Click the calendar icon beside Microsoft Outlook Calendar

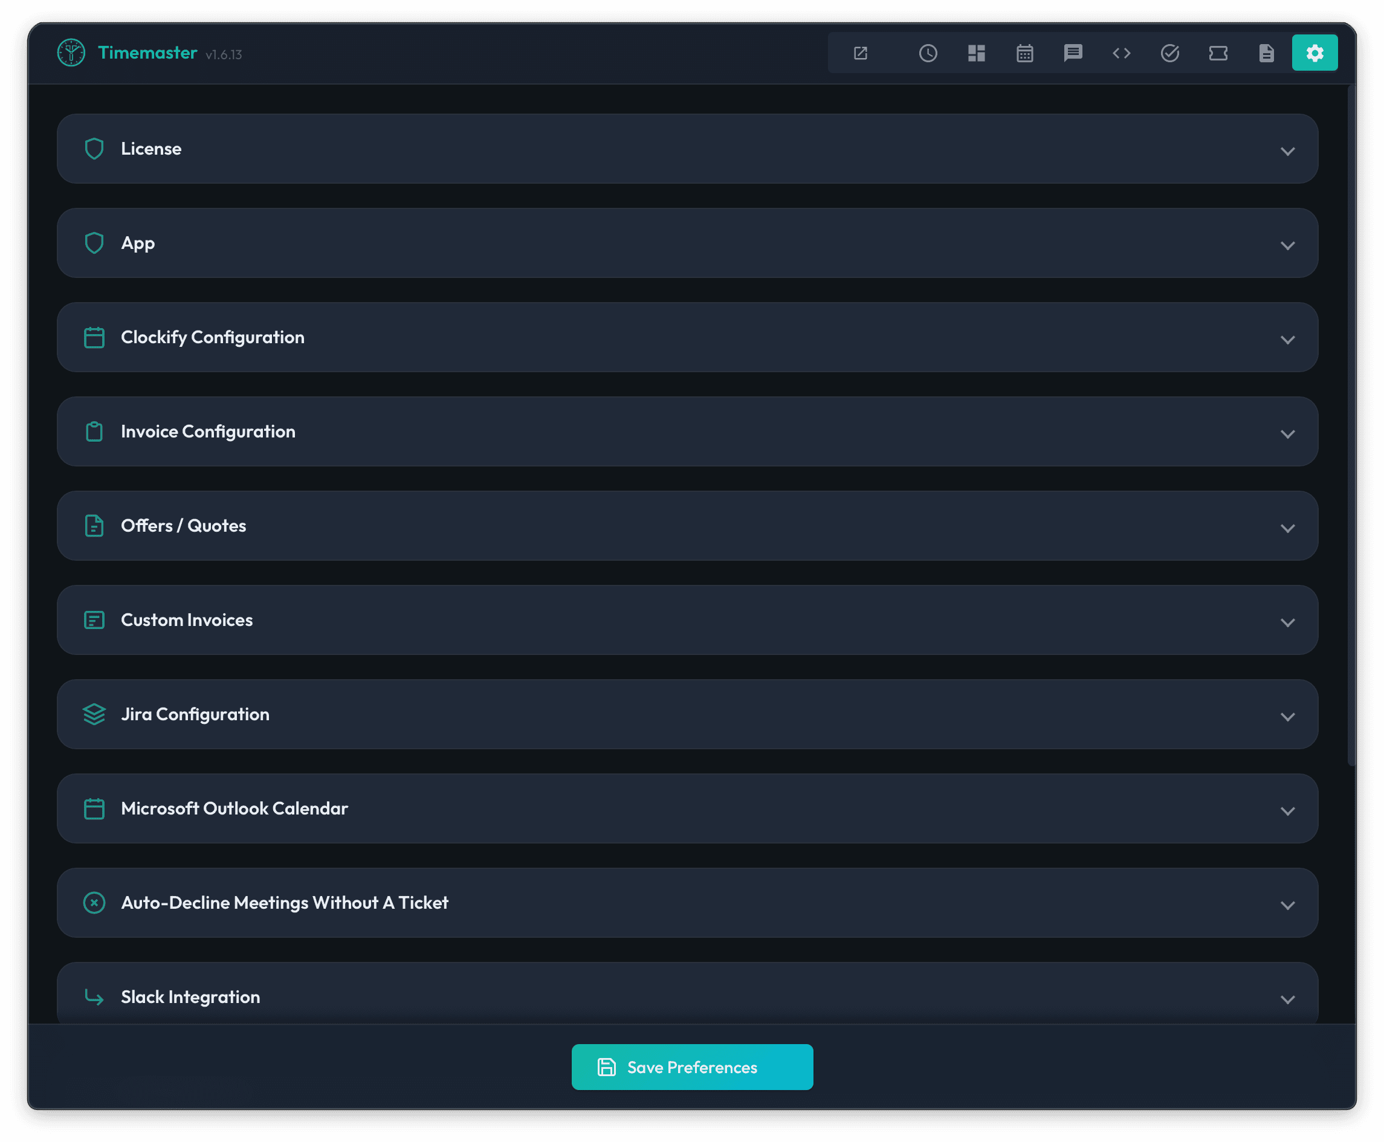[94, 808]
